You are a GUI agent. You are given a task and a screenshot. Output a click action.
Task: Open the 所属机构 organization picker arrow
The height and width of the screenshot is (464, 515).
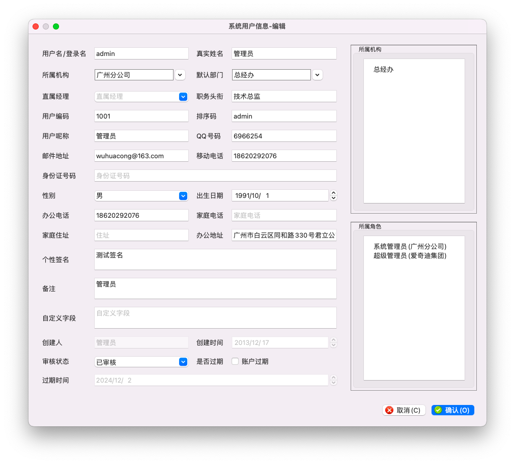tap(180, 74)
